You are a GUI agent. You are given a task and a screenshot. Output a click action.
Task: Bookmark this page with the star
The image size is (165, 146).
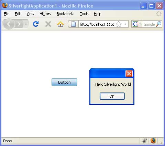[119, 24]
